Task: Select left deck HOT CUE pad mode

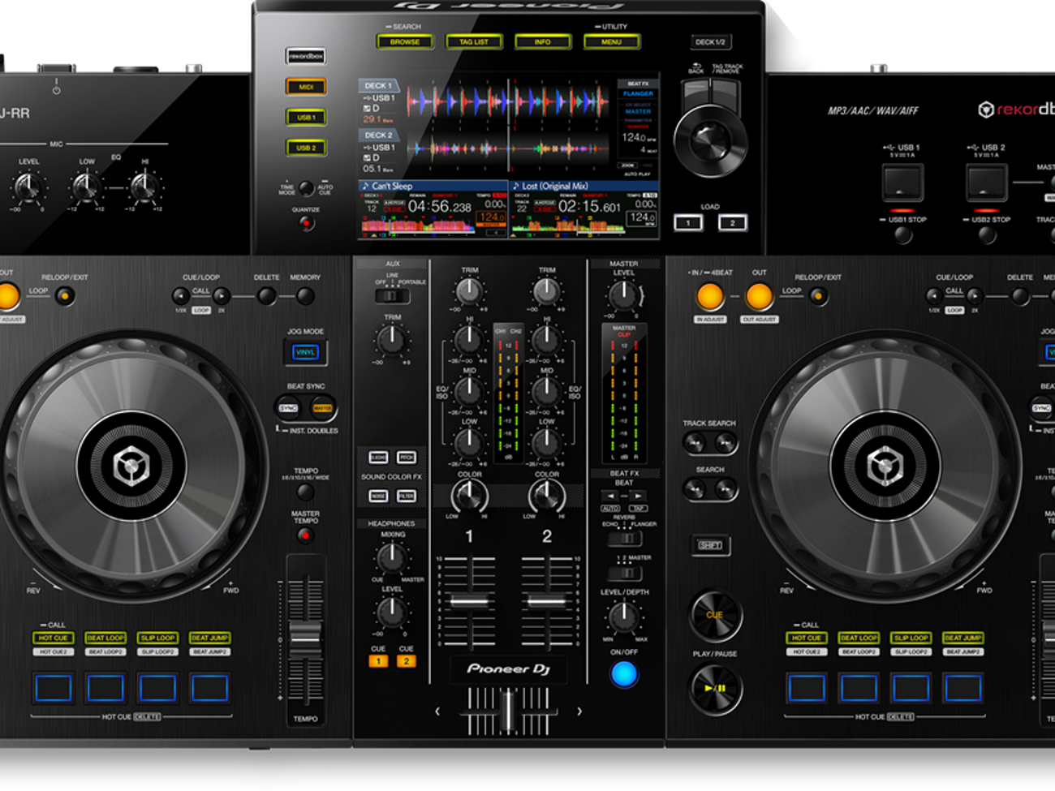Action: click(54, 638)
